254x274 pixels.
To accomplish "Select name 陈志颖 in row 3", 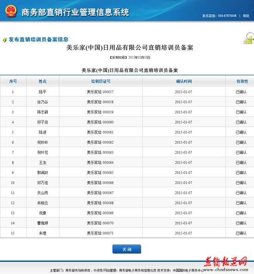I will [x=42, y=112].
